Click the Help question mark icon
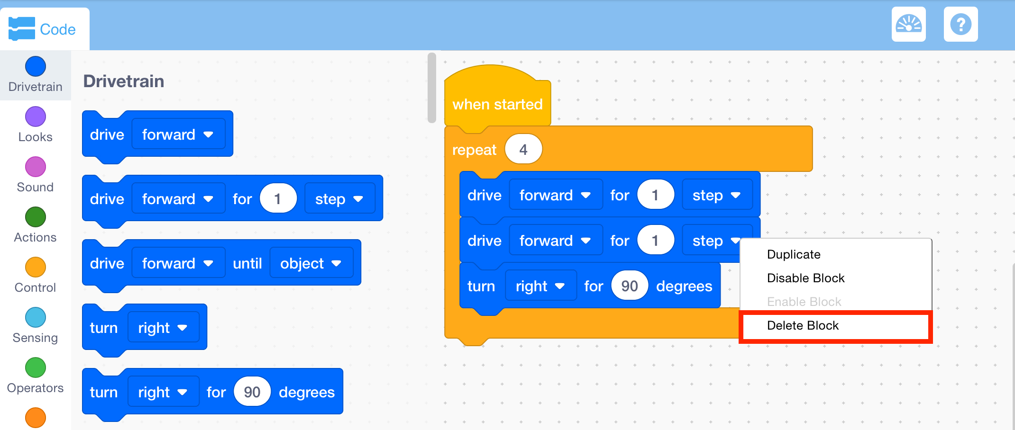This screenshot has width=1015, height=430. click(x=960, y=24)
